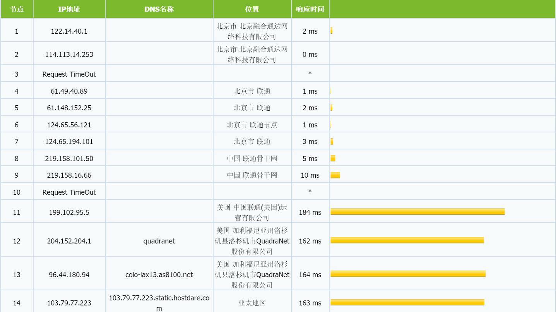Select IP address 122.14.40.1
The width and height of the screenshot is (556, 312).
click(x=69, y=31)
